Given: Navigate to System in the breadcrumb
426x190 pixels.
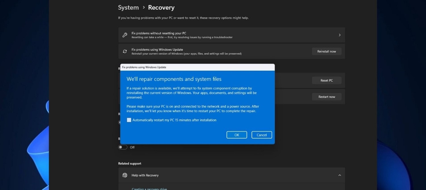Looking at the screenshot, I should coord(128,7).
